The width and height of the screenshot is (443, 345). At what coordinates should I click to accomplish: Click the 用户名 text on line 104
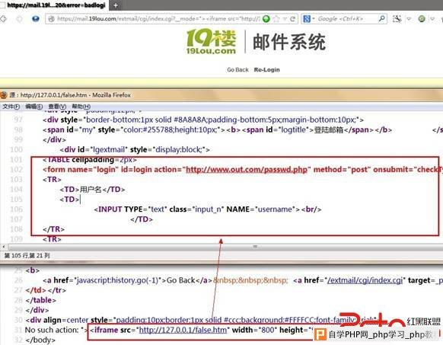[91, 190]
